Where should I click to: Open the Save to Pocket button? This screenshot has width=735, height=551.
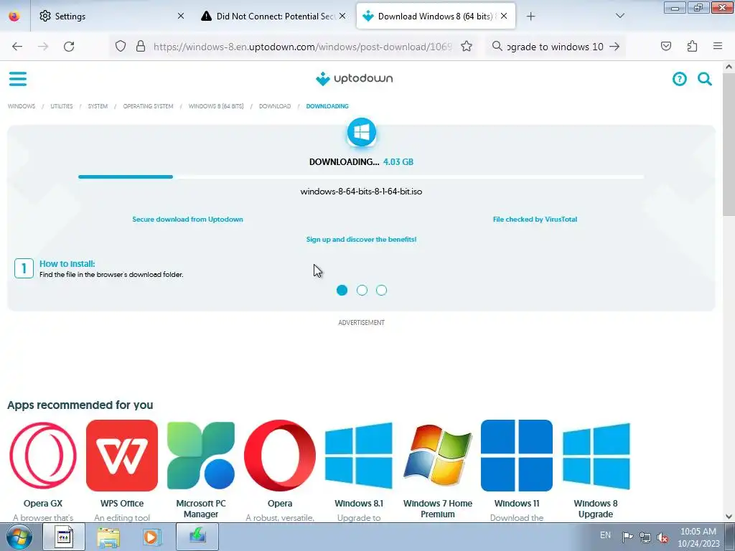666,47
